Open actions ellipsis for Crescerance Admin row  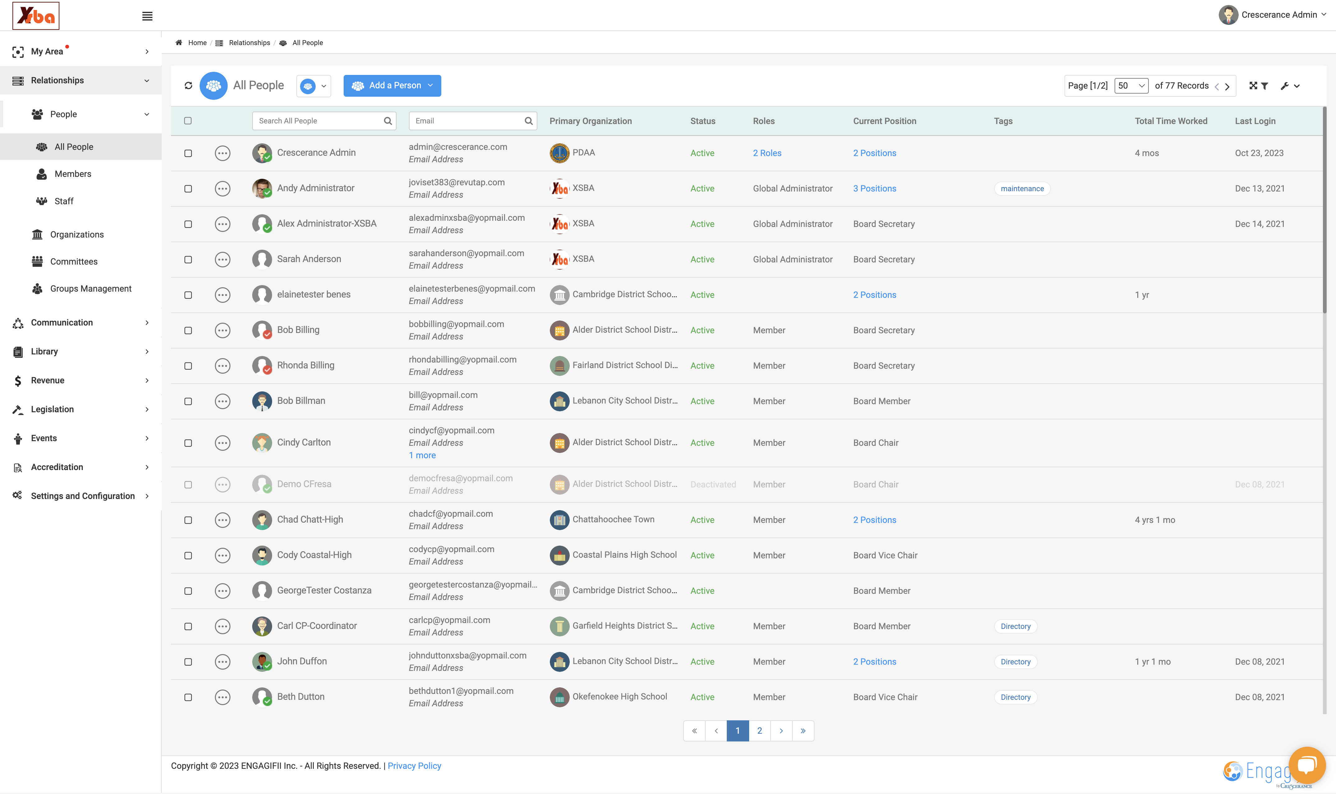coord(223,154)
